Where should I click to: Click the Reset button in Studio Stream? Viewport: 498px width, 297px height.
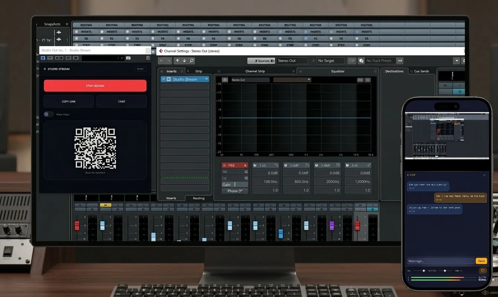pos(140,69)
